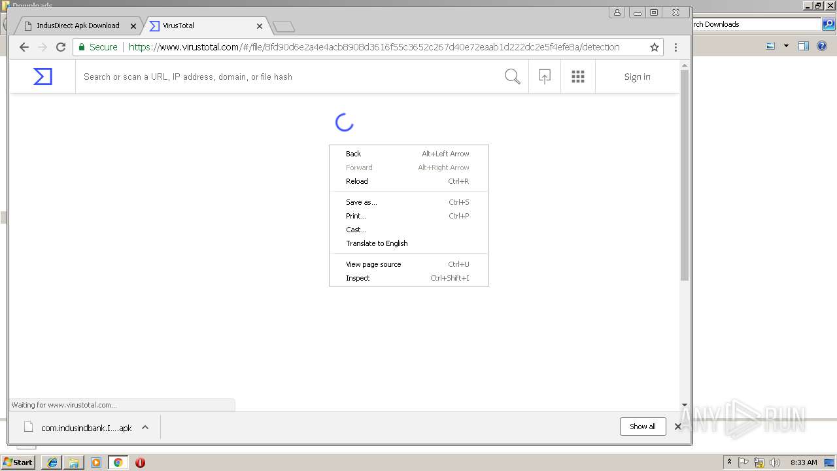
Task: Open the Chrome three-dot menu
Action: click(675, 47)
